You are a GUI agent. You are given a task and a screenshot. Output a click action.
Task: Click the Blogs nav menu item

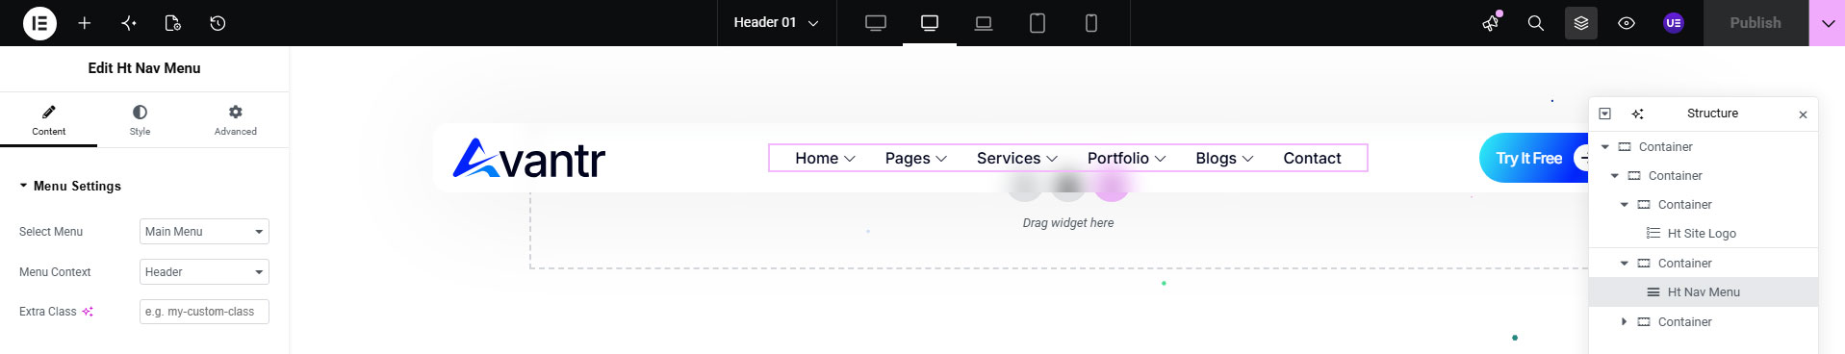click(x=1224, y=159)
